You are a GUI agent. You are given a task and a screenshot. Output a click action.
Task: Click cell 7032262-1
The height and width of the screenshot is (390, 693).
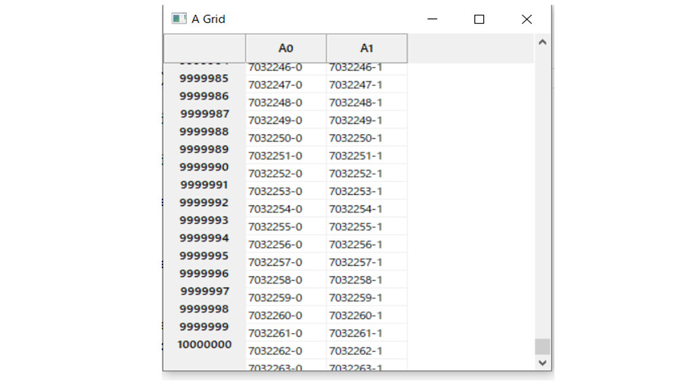coord(367,351)
